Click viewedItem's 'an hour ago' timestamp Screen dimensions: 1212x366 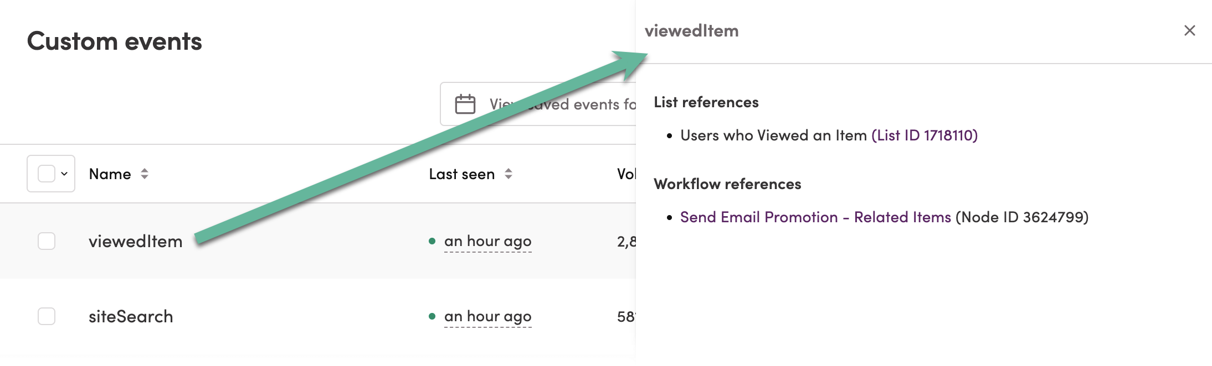pyautogui.click(x=488, y=241)
